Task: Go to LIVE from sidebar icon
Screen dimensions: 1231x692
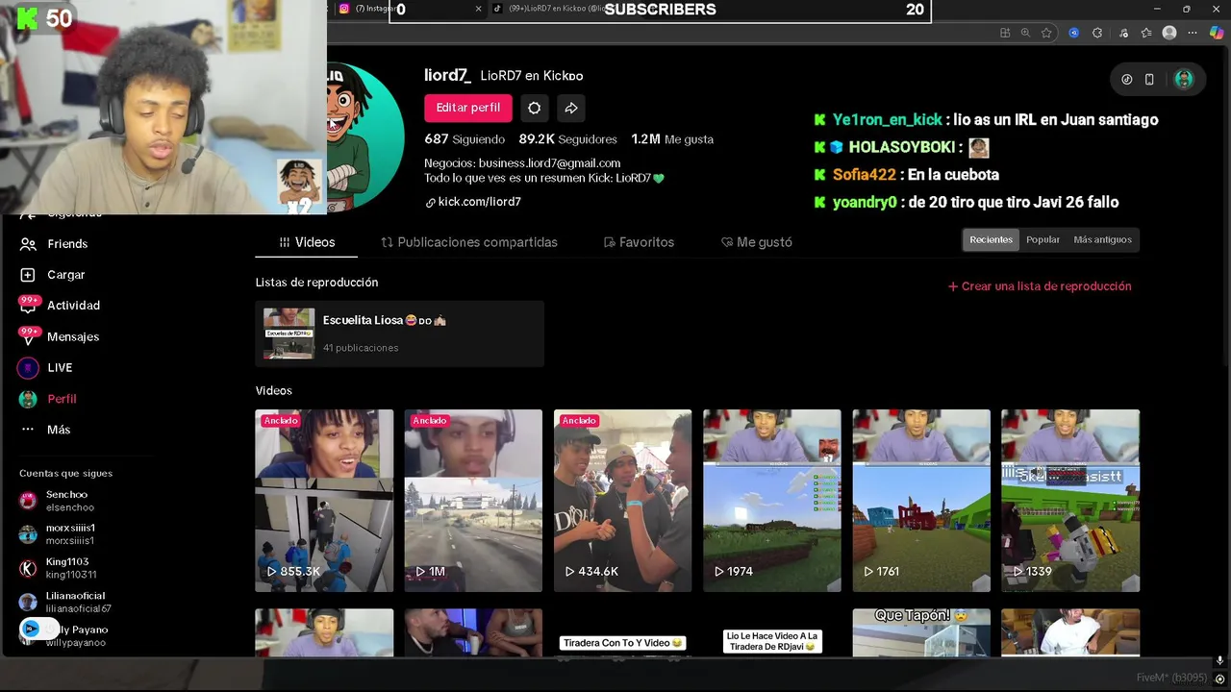Action: coord(28,367)
